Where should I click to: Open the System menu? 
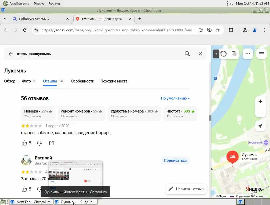pyautogui.click(x=54, y=4)
